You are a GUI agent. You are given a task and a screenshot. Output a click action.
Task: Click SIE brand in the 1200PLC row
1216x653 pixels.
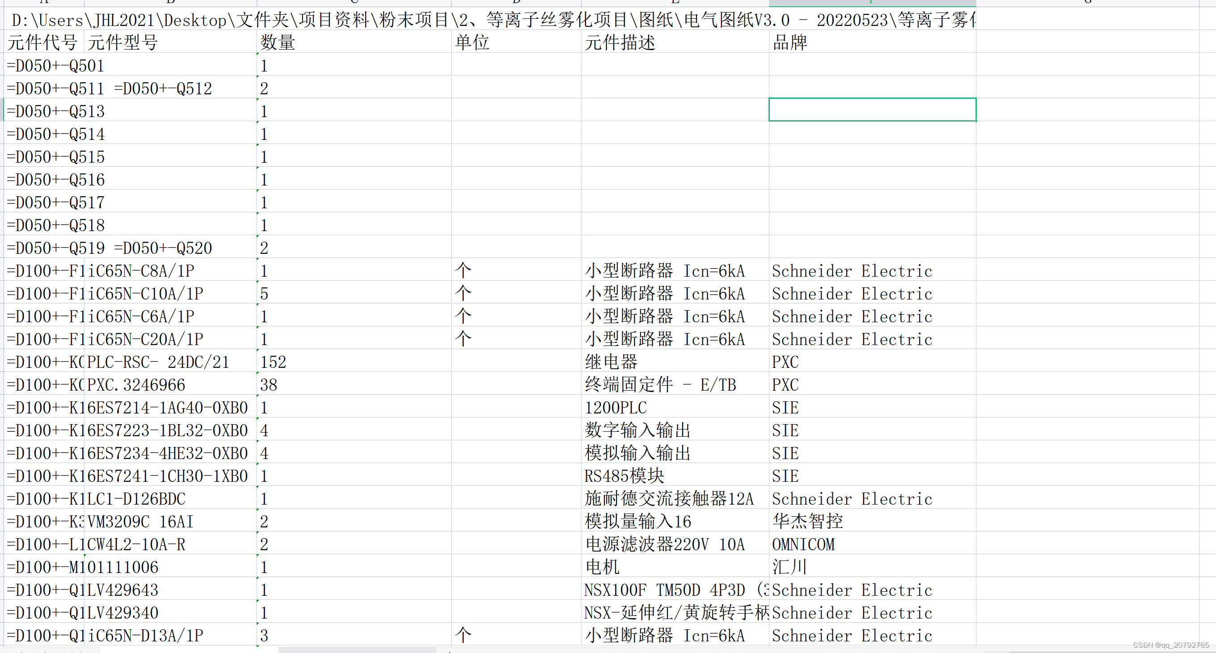(x=872, y=406)
